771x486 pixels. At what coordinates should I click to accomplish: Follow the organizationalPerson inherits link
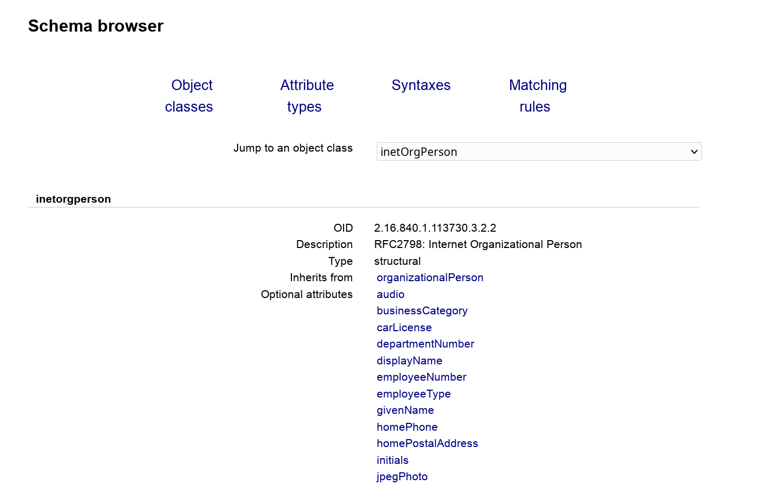click(x=430, y=277)
